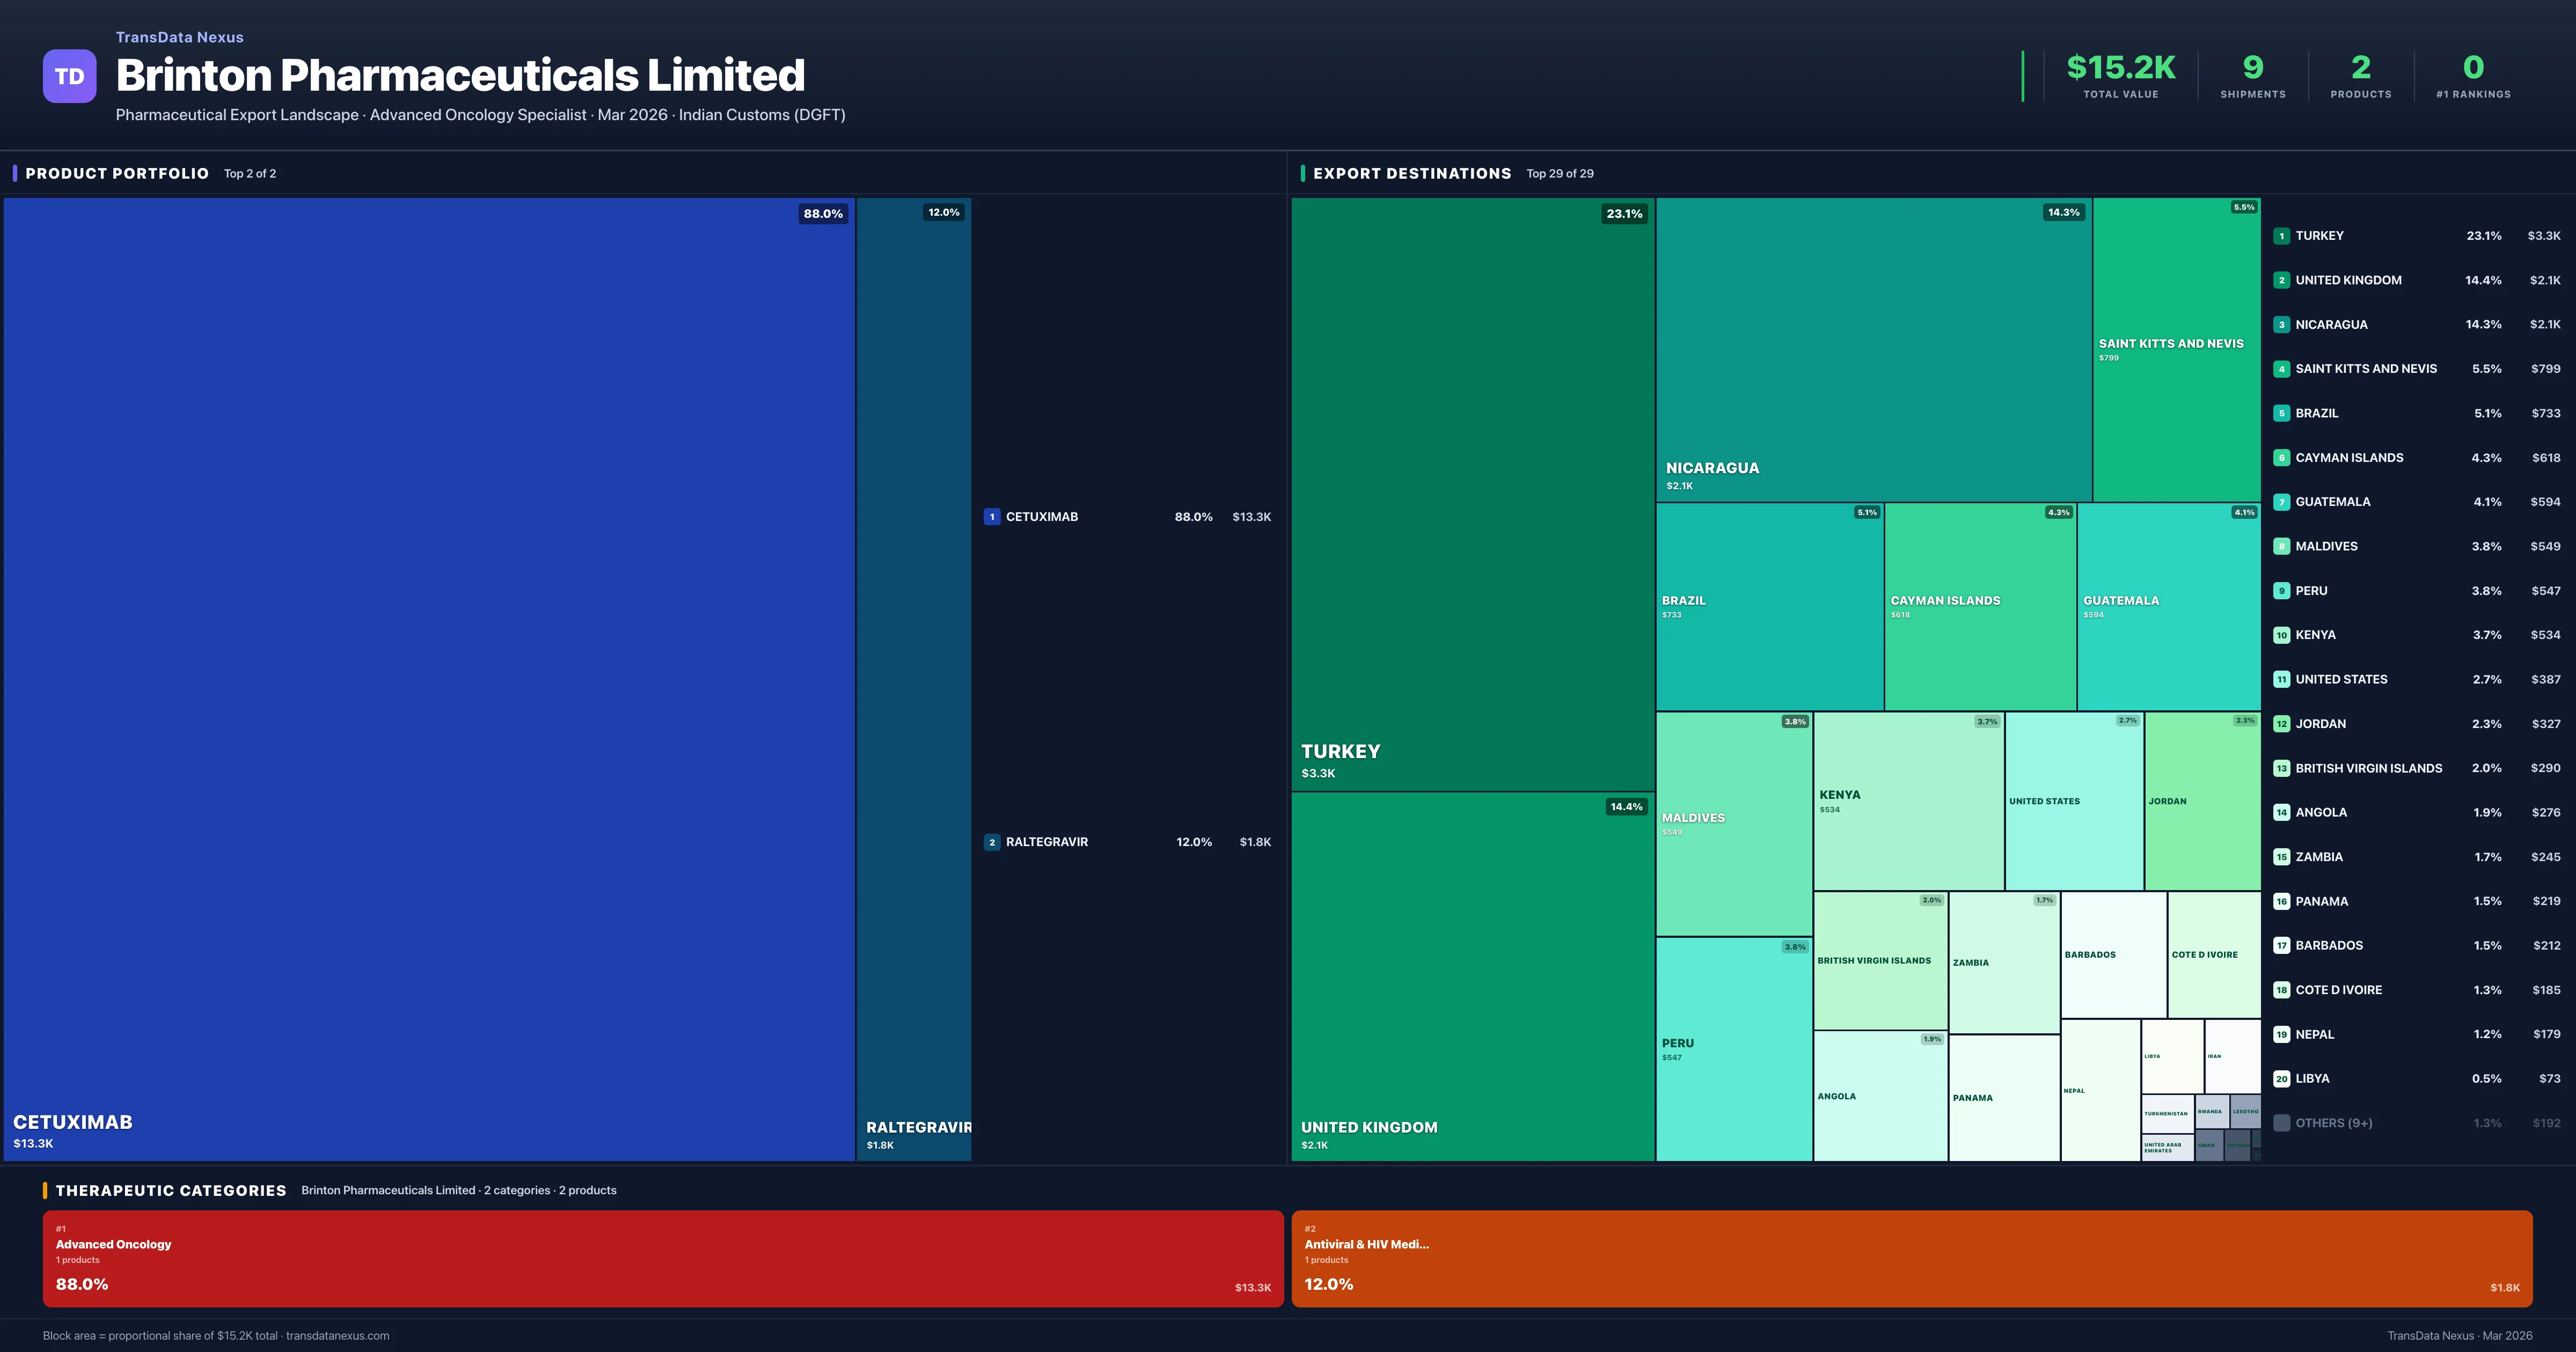
Task: Click the numbered badge beside CETUXIMAB
Action: coord(992,517)
